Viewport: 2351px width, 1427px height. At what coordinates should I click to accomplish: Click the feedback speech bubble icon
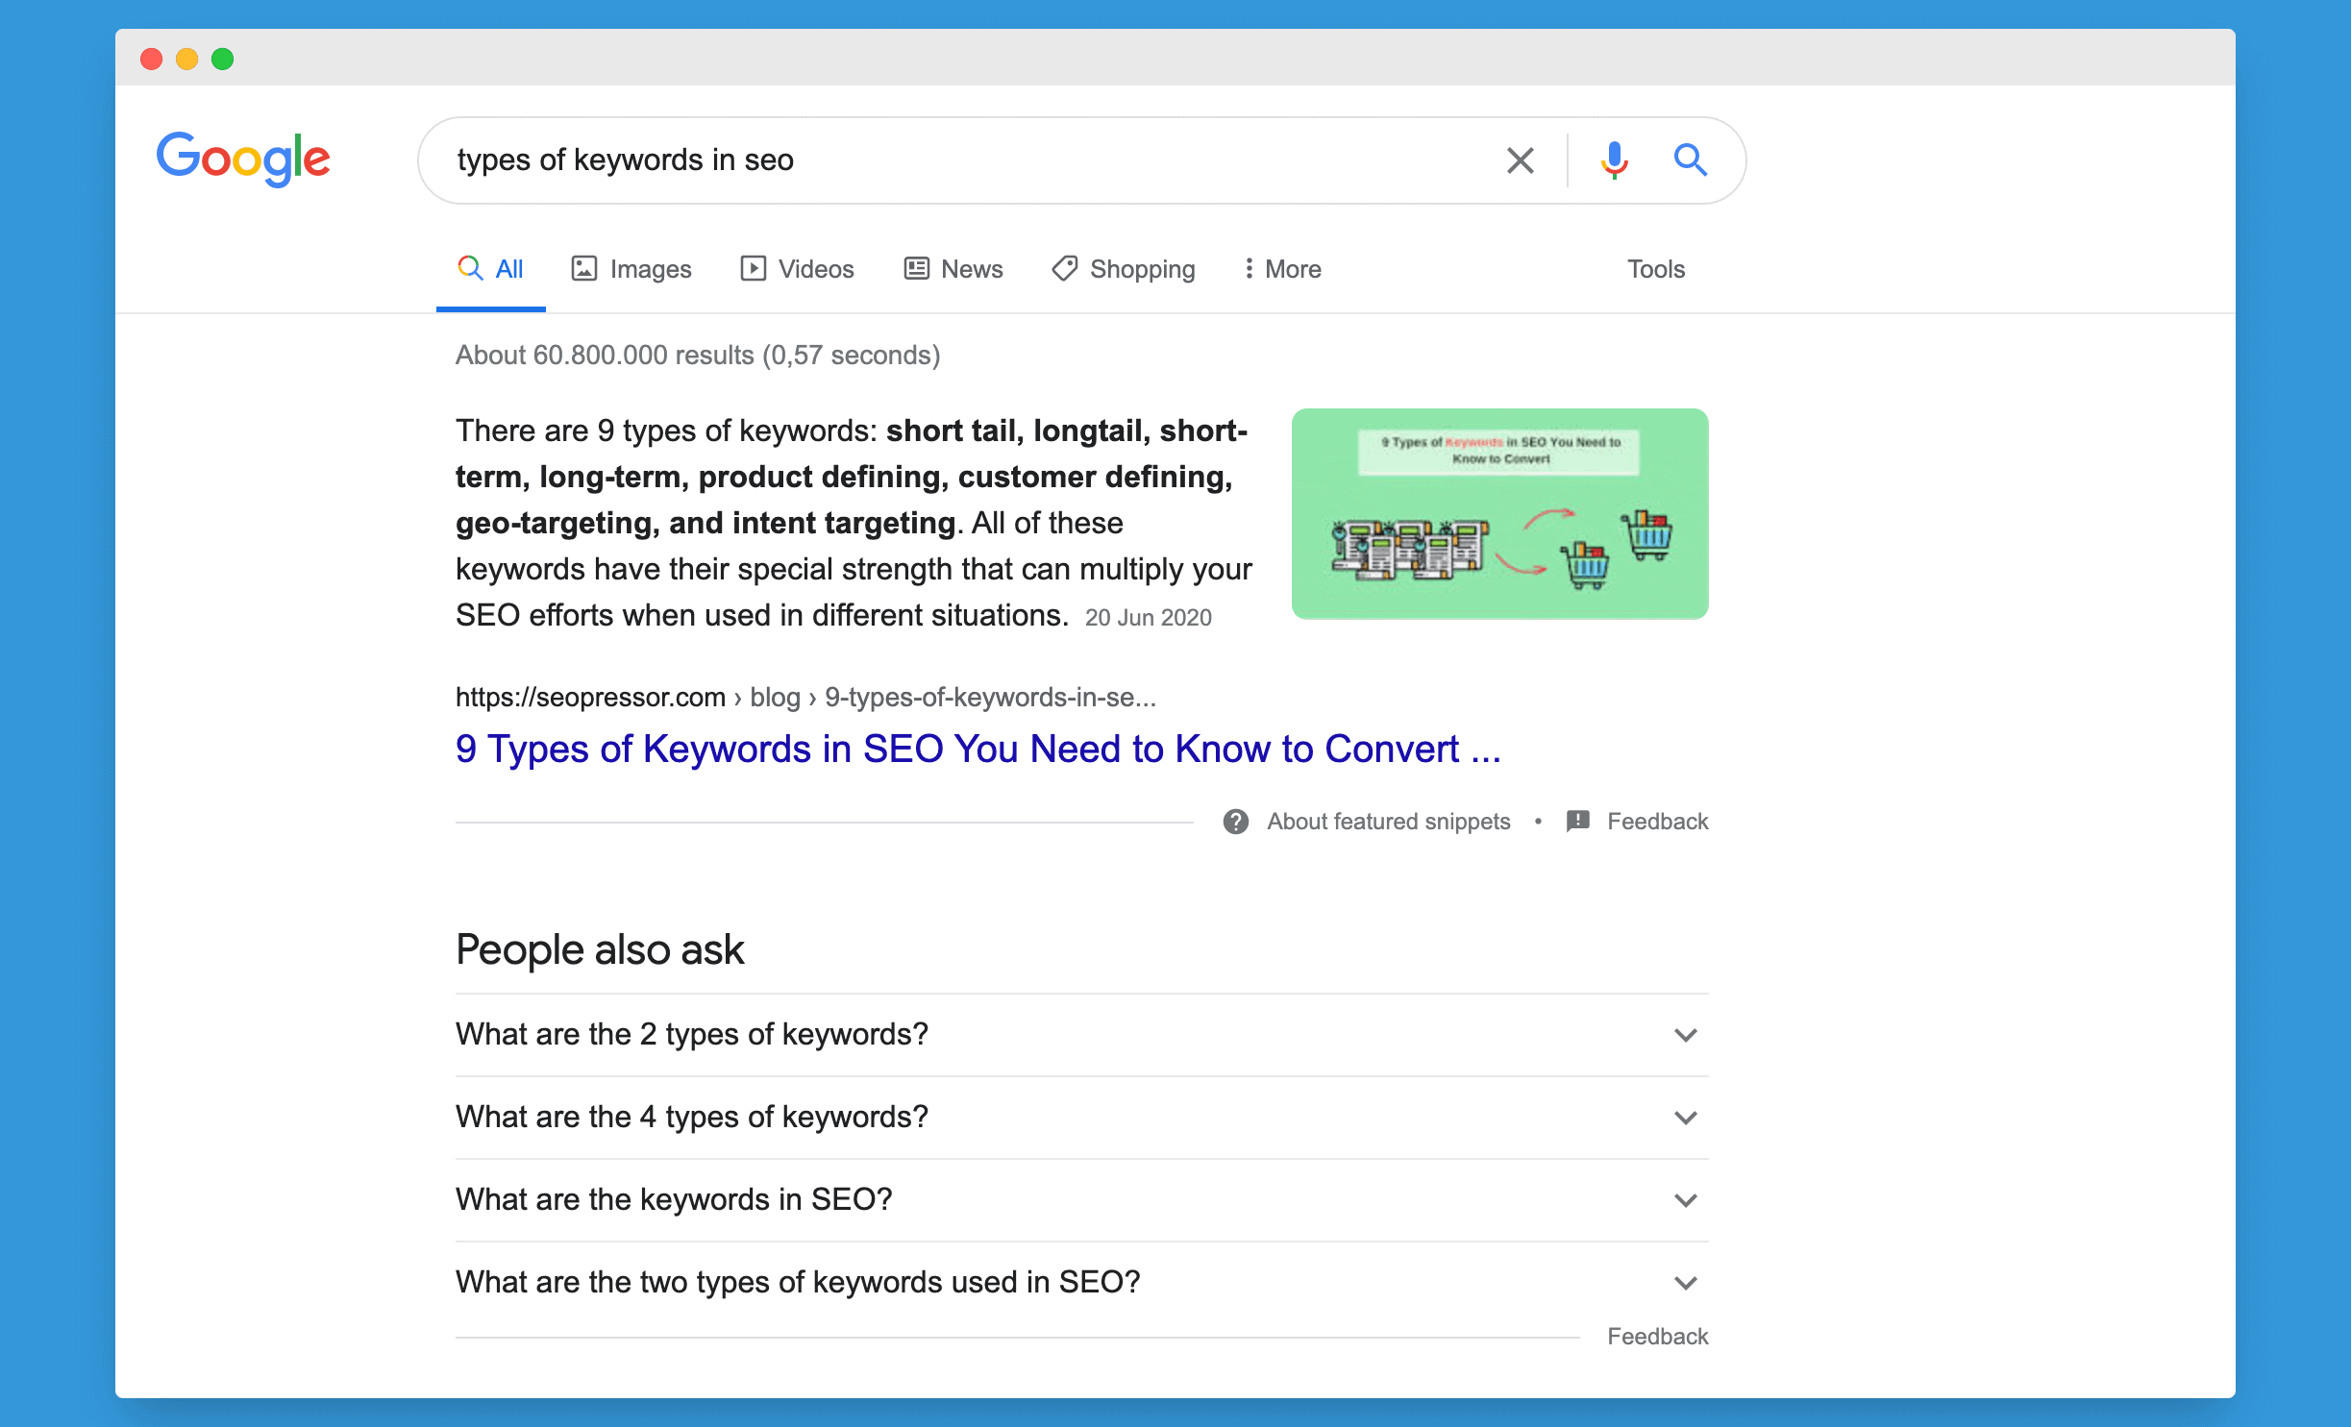[1577, 822]
